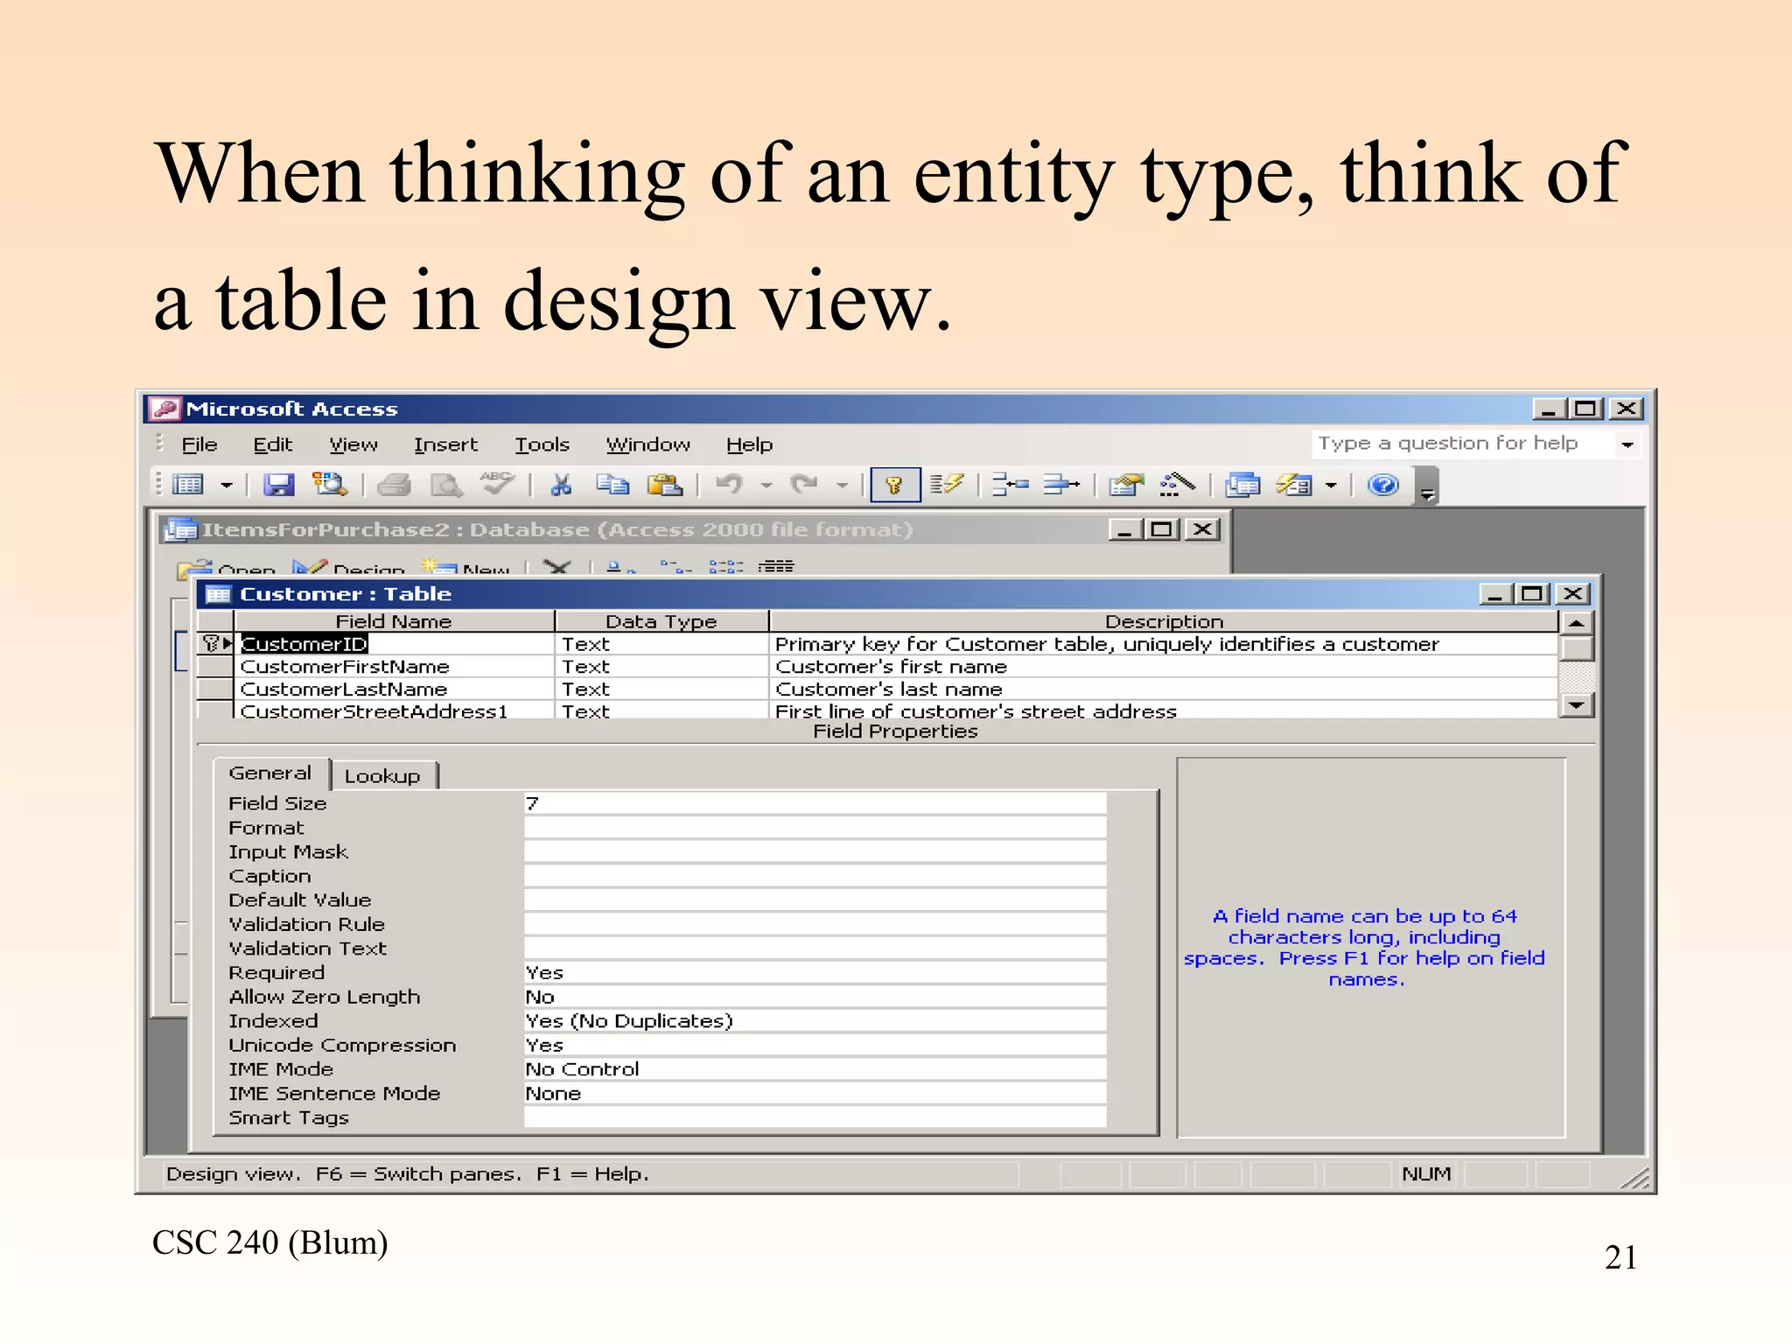Click the Undo arrow icon
Screen dimensions: 1792x1344
(729, 484)
